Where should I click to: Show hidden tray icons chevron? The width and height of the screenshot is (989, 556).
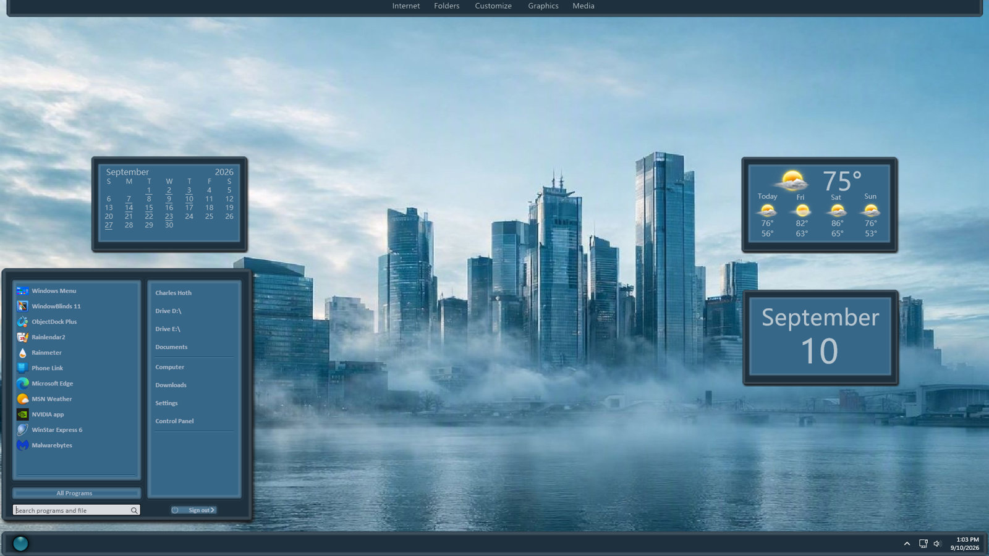point(907,544)
